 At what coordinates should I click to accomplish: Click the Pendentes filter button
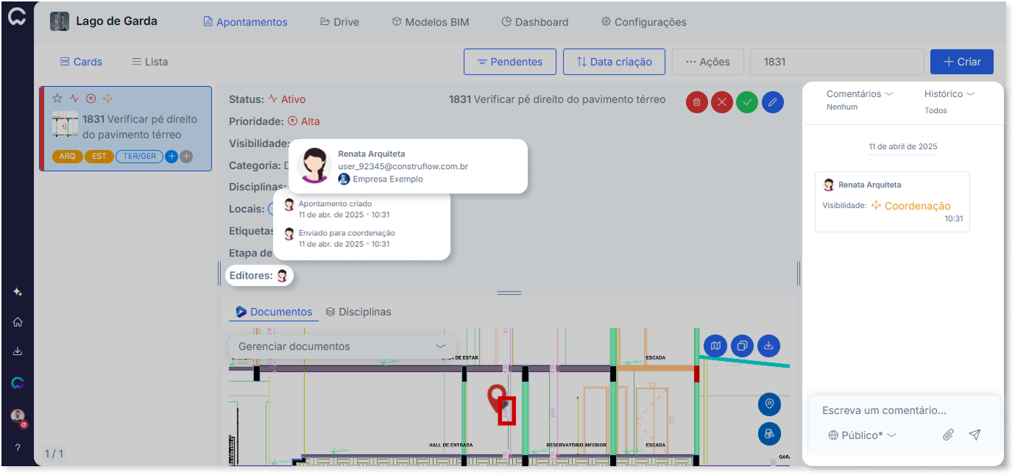(509, 62)
